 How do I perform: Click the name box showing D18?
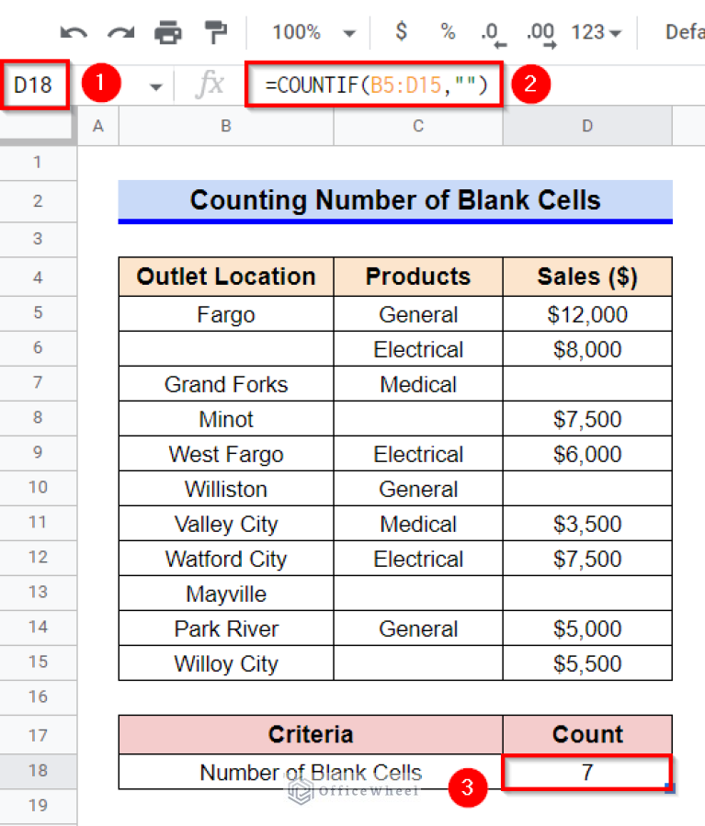click(36, 83)
